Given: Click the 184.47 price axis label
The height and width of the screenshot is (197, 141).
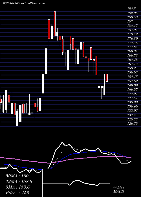Looking at the screenshot, I should 132,26.
